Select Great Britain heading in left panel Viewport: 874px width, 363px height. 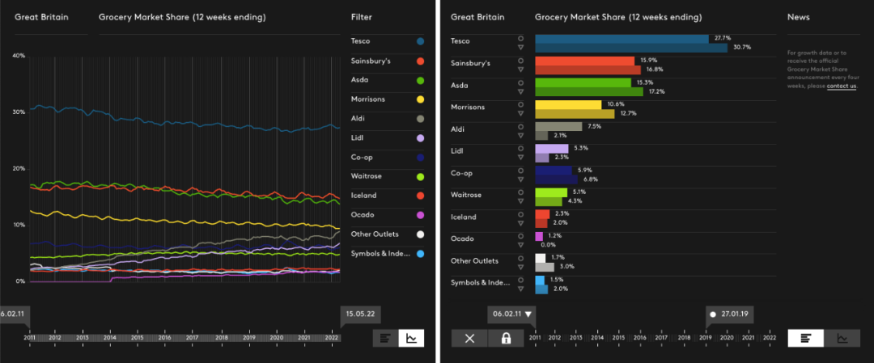pos(42,17)
